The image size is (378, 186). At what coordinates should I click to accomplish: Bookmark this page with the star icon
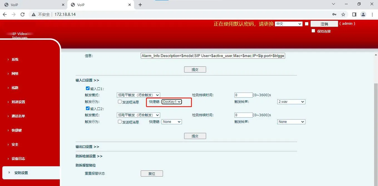click(343, 14)
